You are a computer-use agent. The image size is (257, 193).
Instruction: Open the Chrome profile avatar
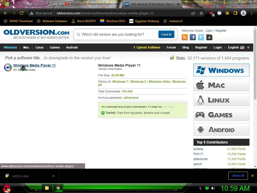pos(243,13)
